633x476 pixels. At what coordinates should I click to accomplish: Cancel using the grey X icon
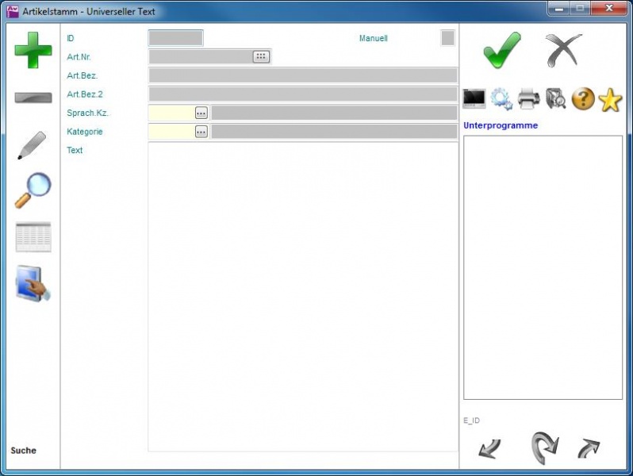click(x=563, y=50)
